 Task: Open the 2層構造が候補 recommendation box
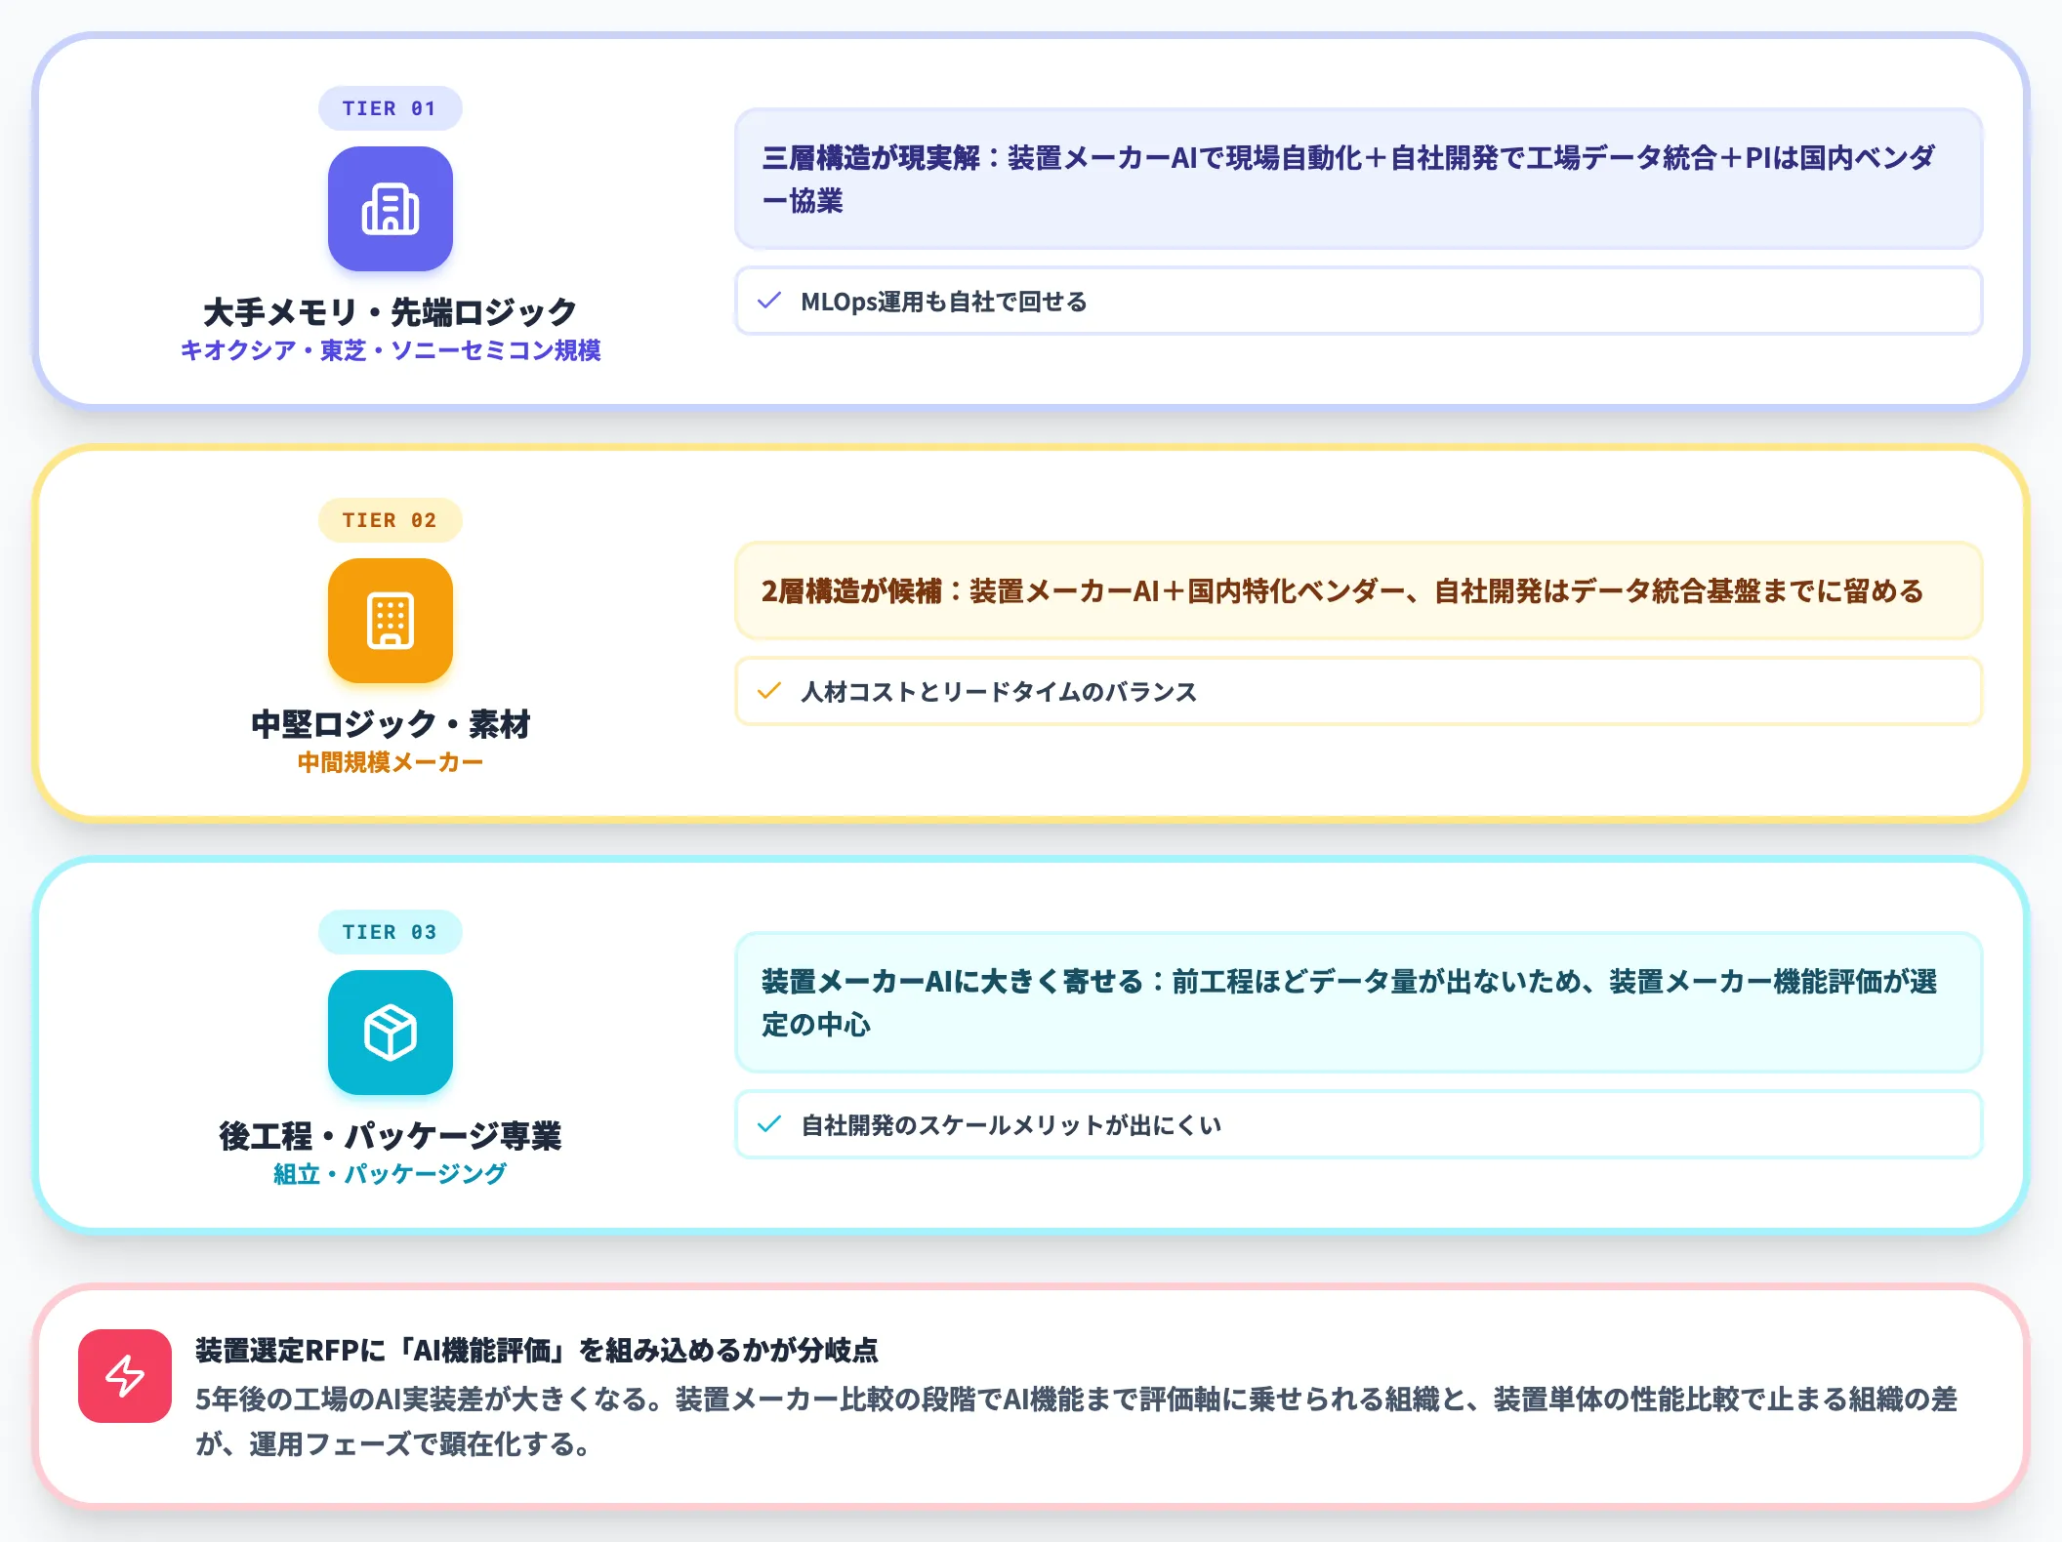1358,590
